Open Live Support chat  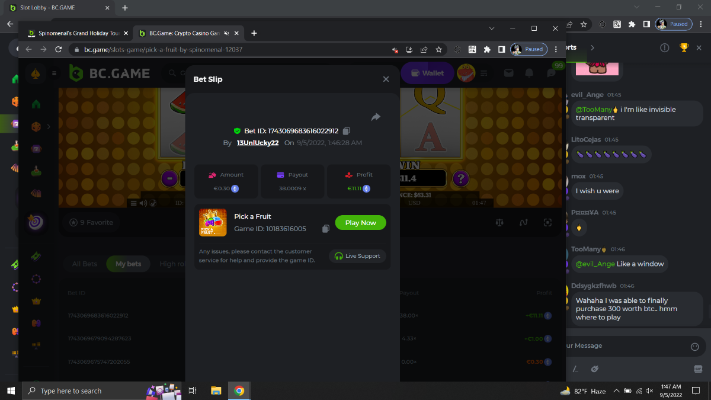point(357,256)
